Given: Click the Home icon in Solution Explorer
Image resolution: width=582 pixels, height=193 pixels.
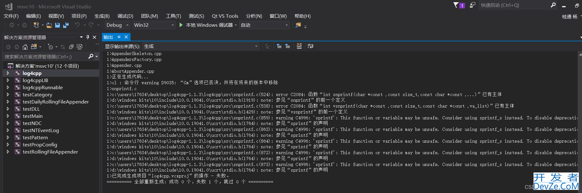Looking at the screenshot, I should (x=25, y=47).
